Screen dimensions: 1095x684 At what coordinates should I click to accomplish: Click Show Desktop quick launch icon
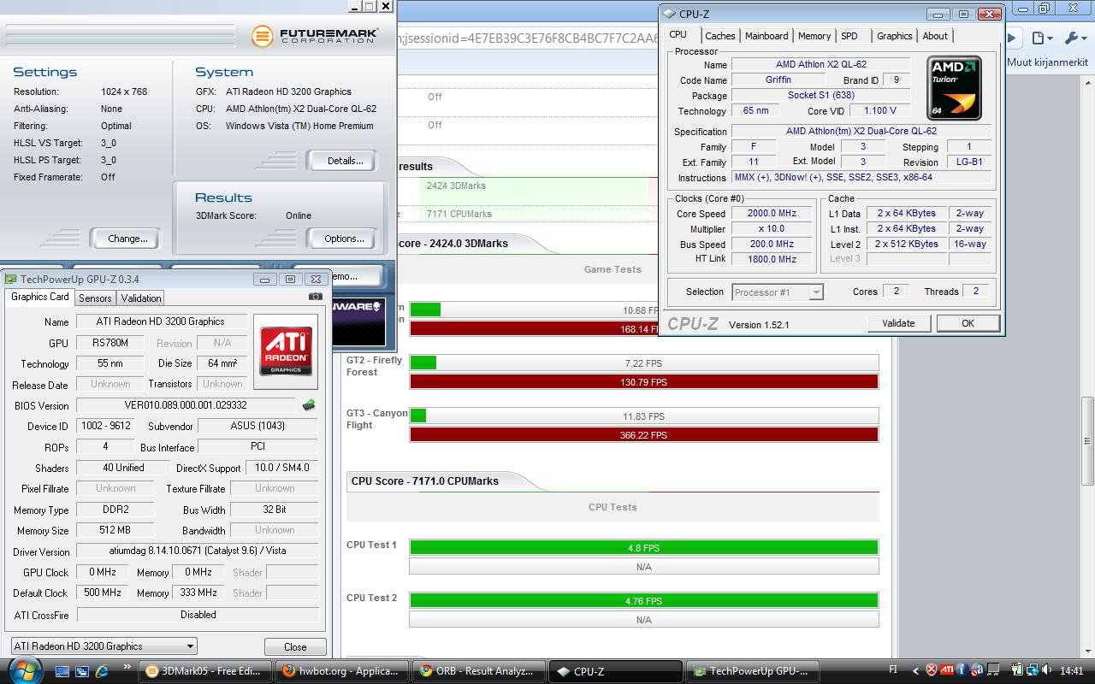62,671
